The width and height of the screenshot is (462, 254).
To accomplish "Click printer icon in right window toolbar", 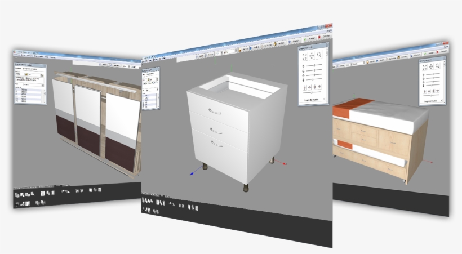I will pyautogui.click(x=398, y=57).
